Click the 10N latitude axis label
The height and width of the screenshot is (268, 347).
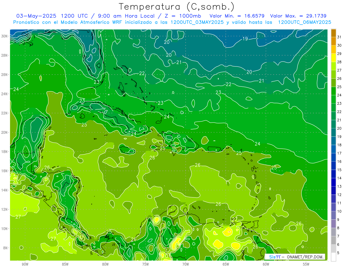[x=4, y=229]
